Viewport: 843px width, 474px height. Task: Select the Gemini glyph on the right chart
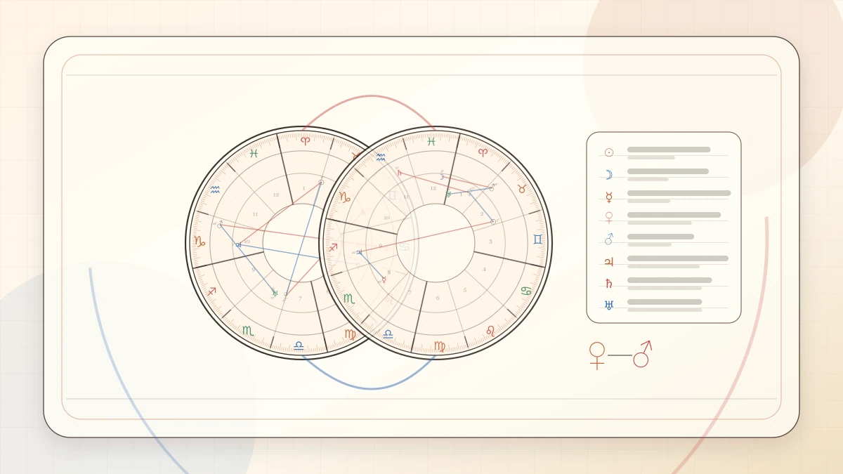click(538, 239)
